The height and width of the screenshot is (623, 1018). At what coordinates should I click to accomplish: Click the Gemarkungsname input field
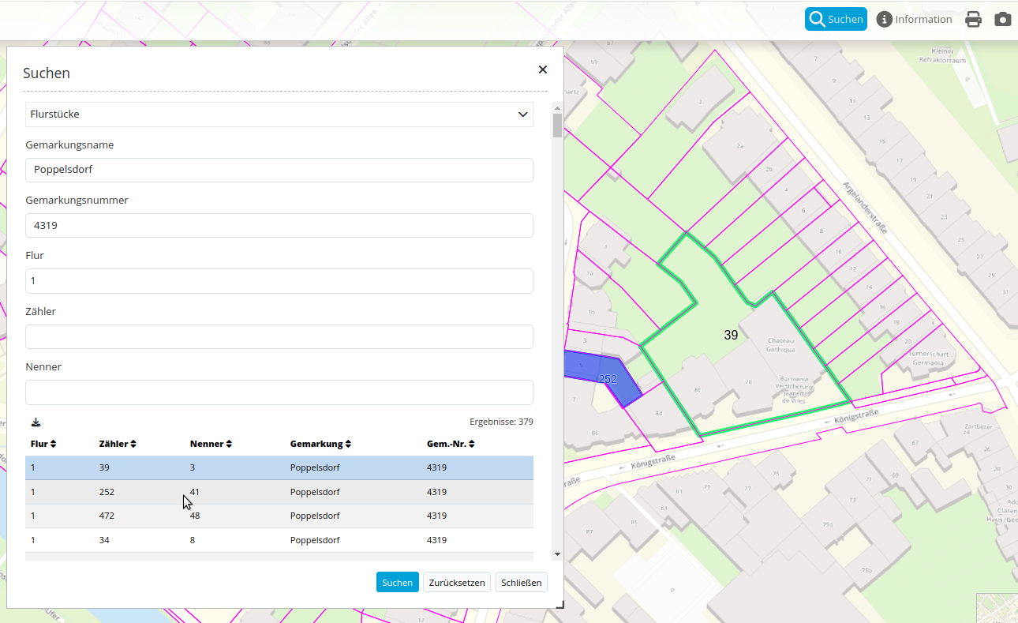[279, 170]
